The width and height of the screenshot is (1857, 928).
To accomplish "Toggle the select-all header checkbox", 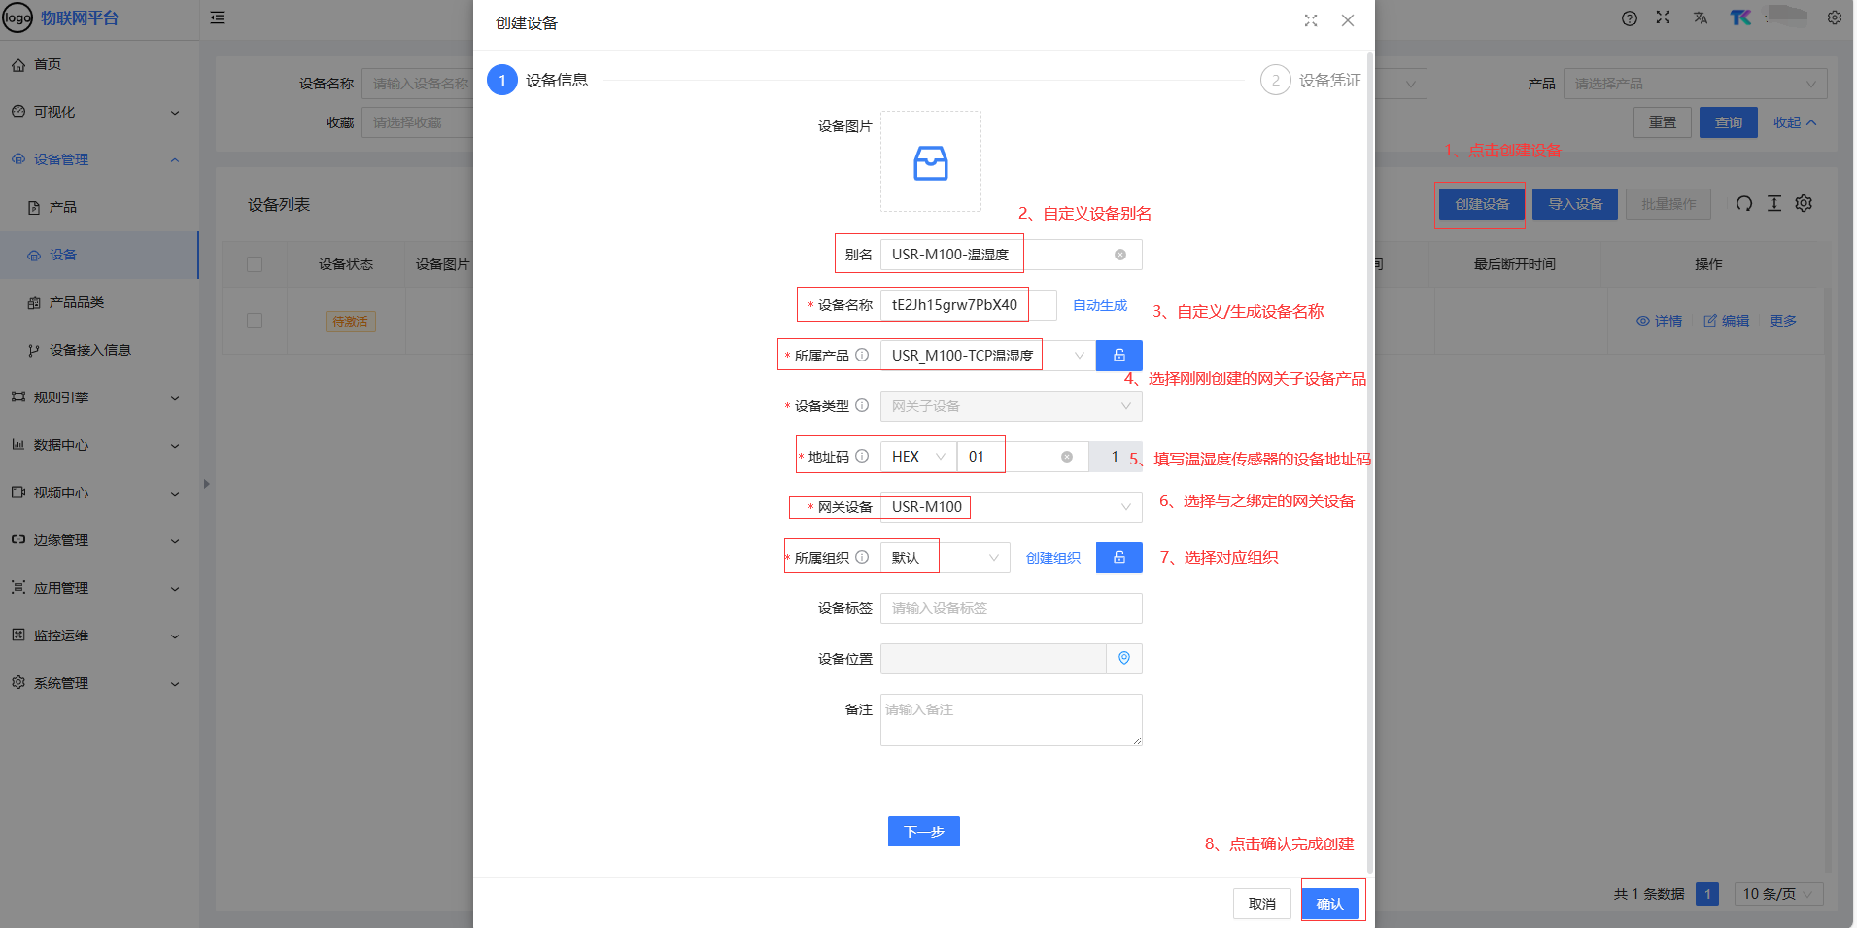I will click(x=255, y=264).
